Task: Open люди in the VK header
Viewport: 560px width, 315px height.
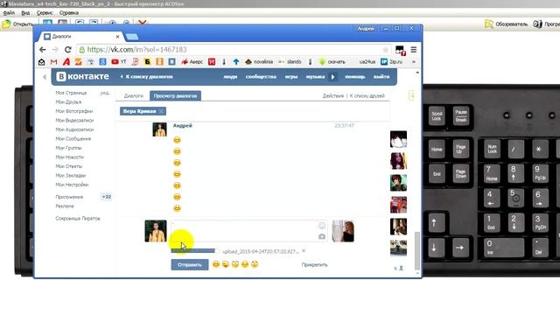Action: [230, 77]
